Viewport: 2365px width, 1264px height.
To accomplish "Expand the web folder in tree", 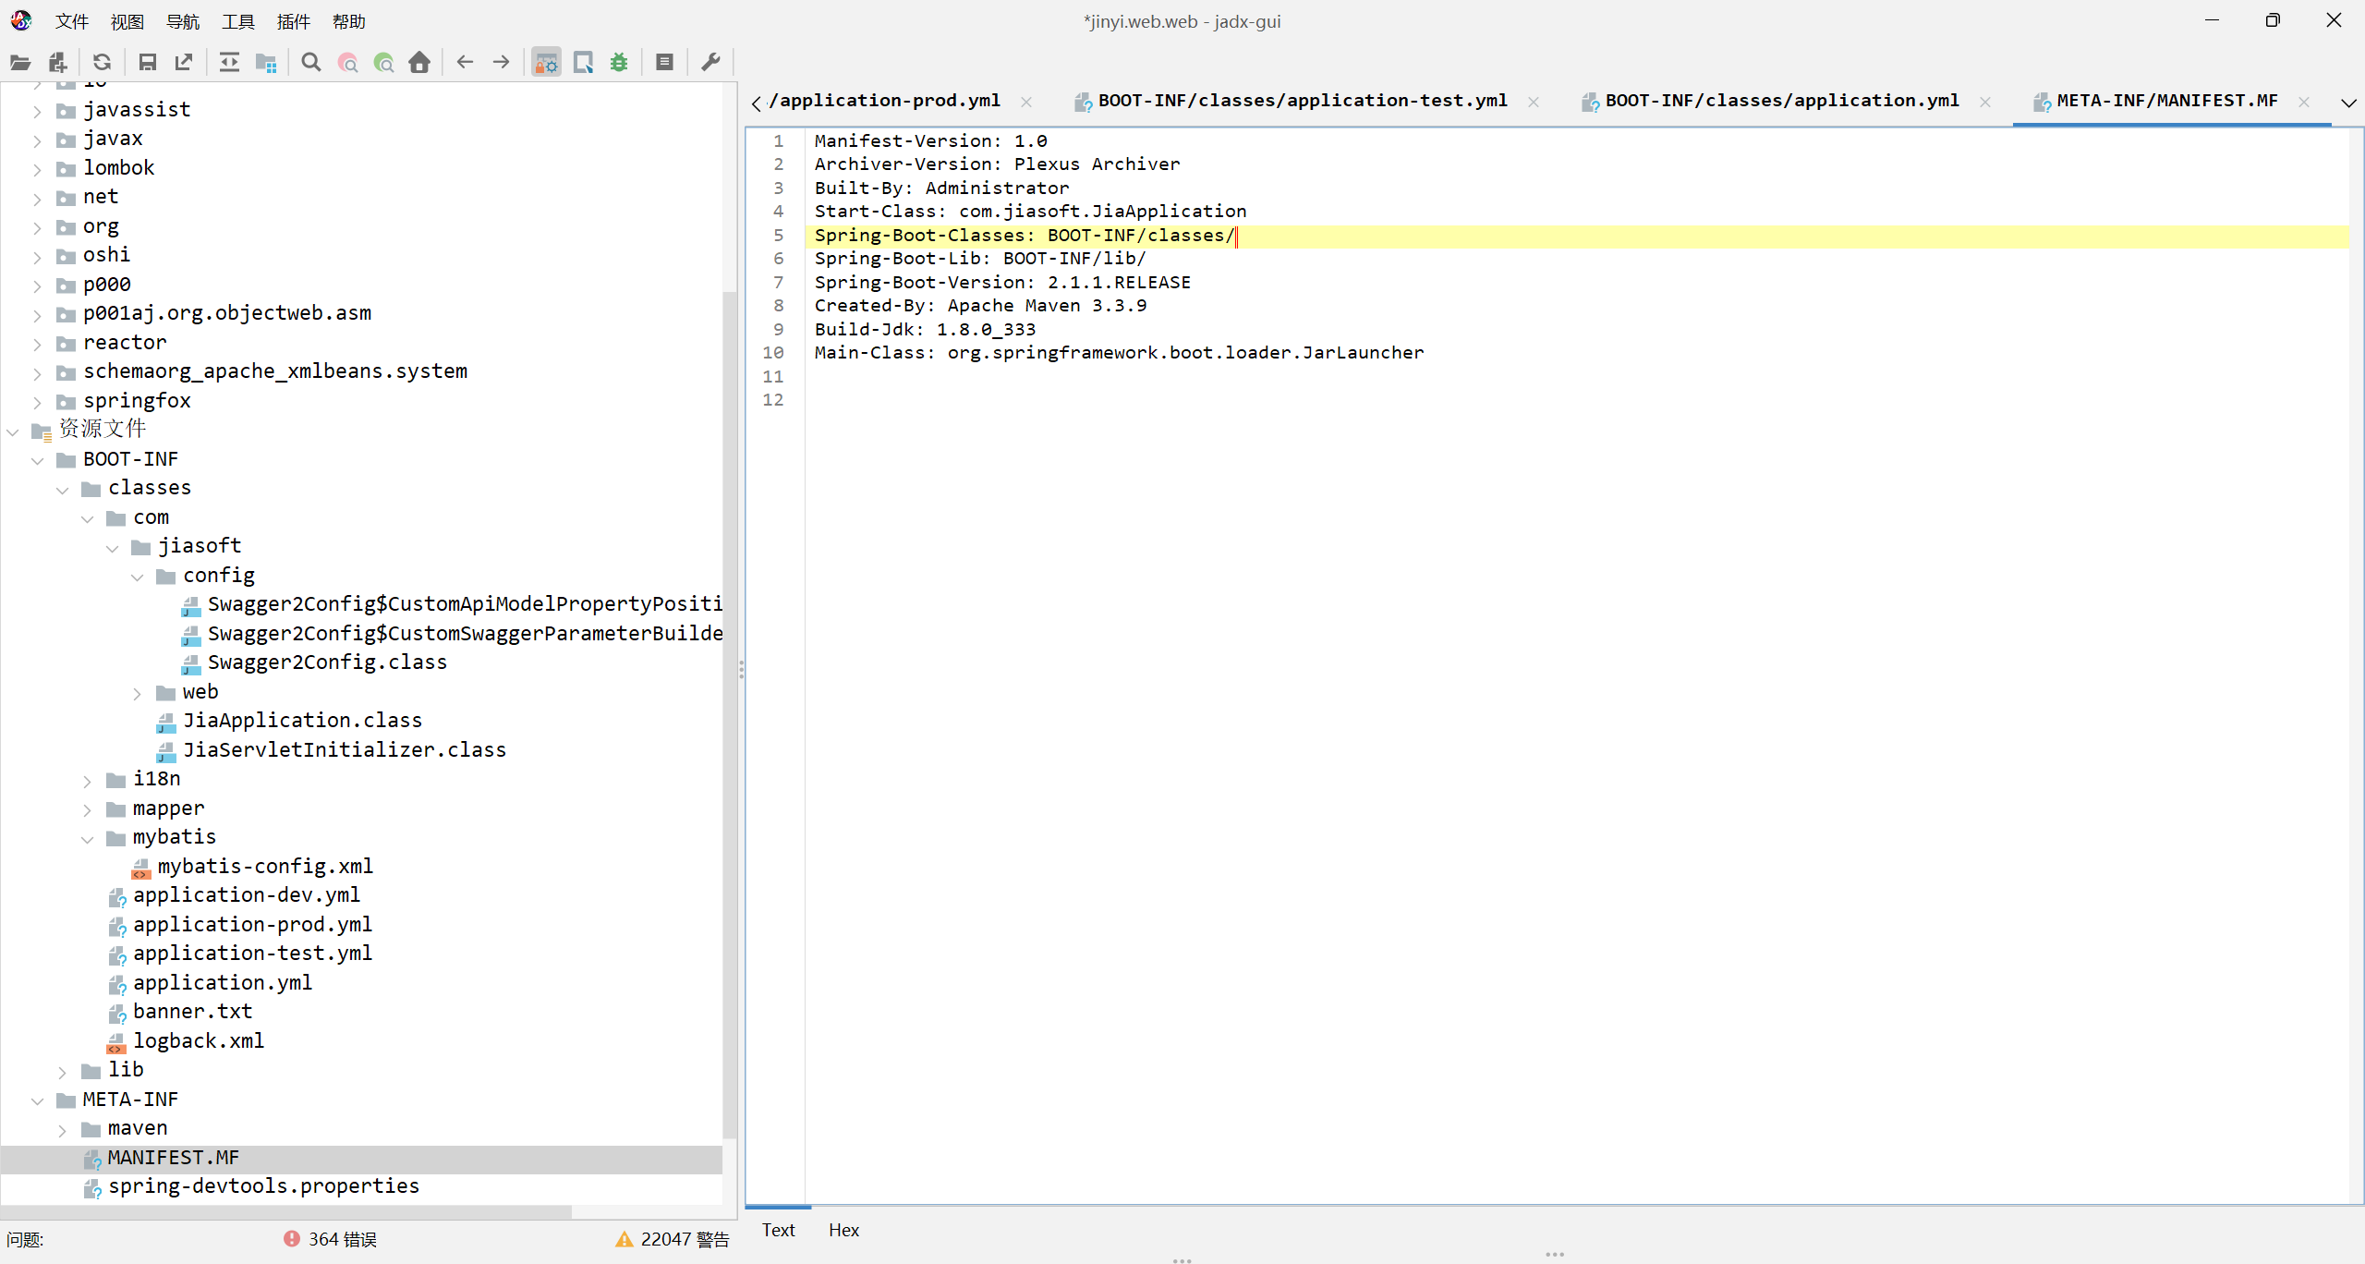I will (137, 693).
